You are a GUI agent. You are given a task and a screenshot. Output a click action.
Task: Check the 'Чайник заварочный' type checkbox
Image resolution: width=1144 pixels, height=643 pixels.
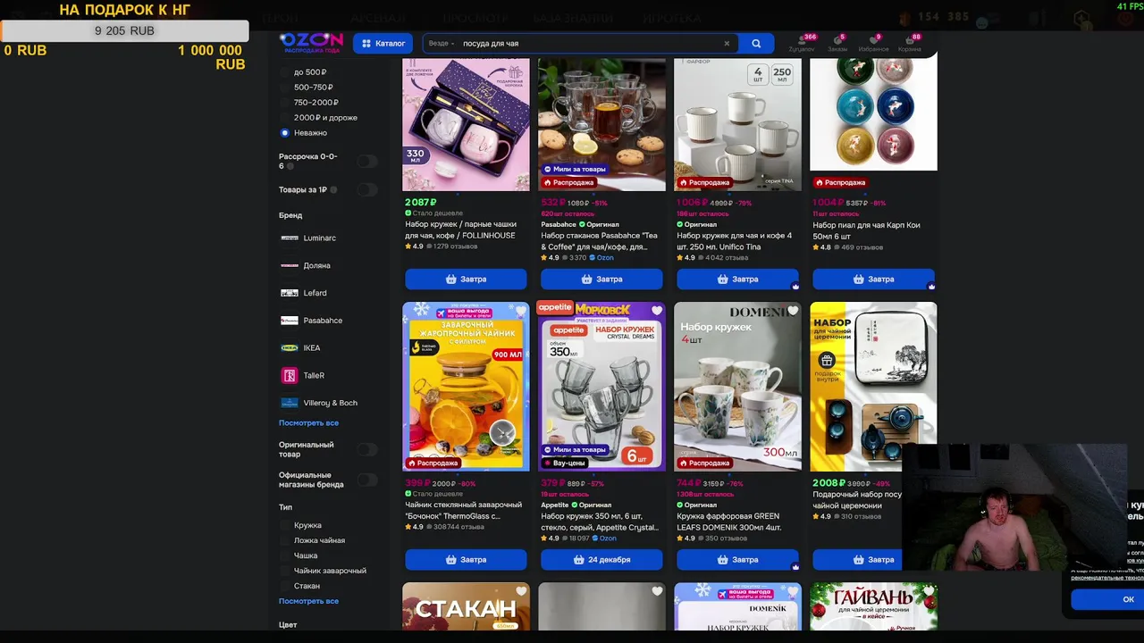[x=285, y=571]
